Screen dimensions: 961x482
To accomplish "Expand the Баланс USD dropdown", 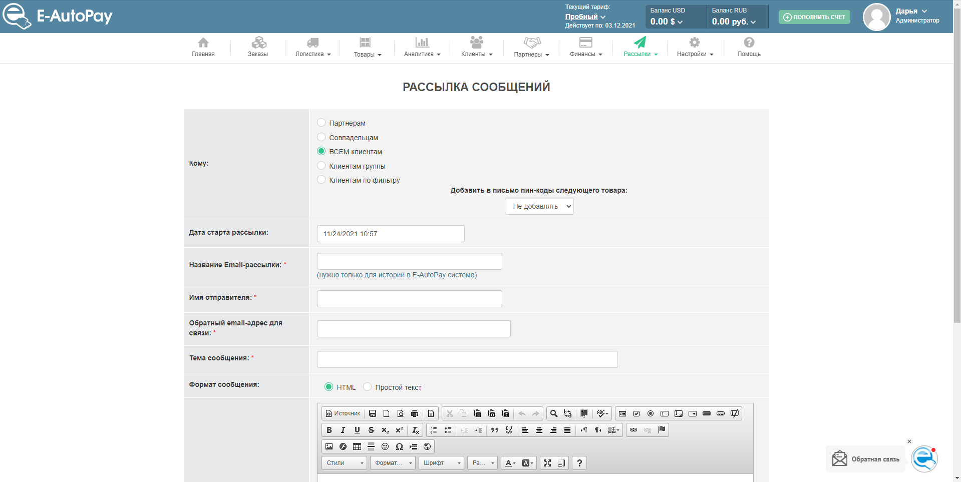I will (x=666, y=22).
